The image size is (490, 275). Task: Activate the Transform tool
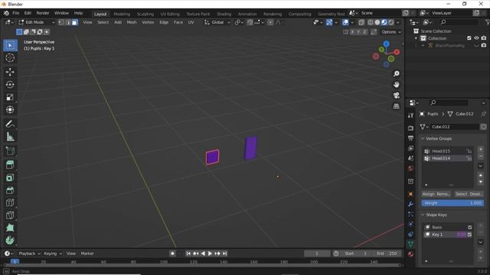click(10, 110)
